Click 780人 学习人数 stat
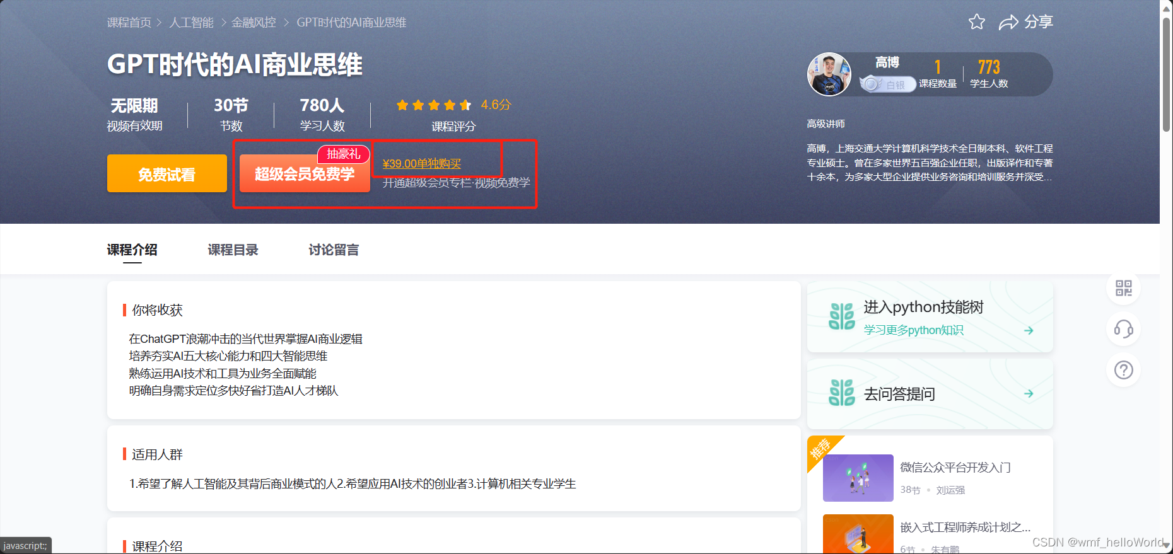Screen dimensions: 1173x554 pyautogui.click(x=322, y=114)
